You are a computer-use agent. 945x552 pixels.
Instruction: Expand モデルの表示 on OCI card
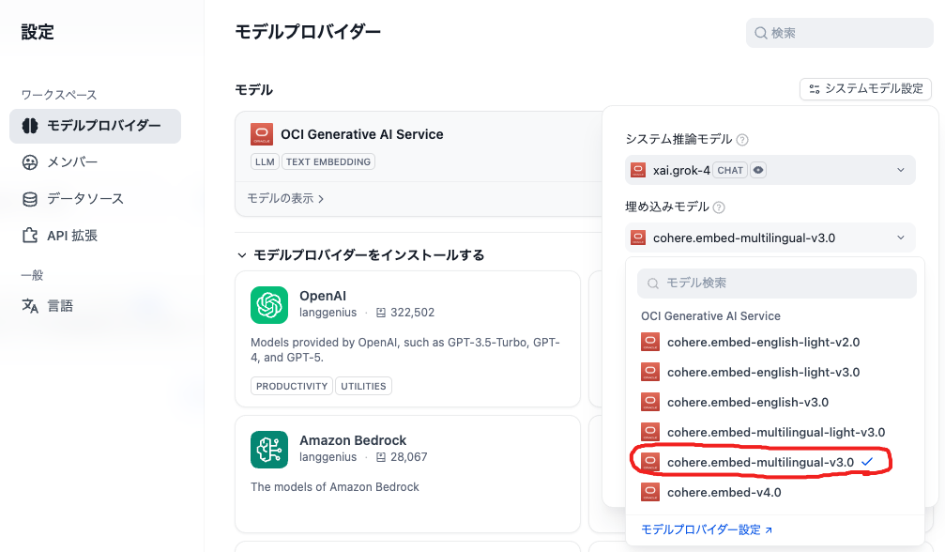(285, 198)
